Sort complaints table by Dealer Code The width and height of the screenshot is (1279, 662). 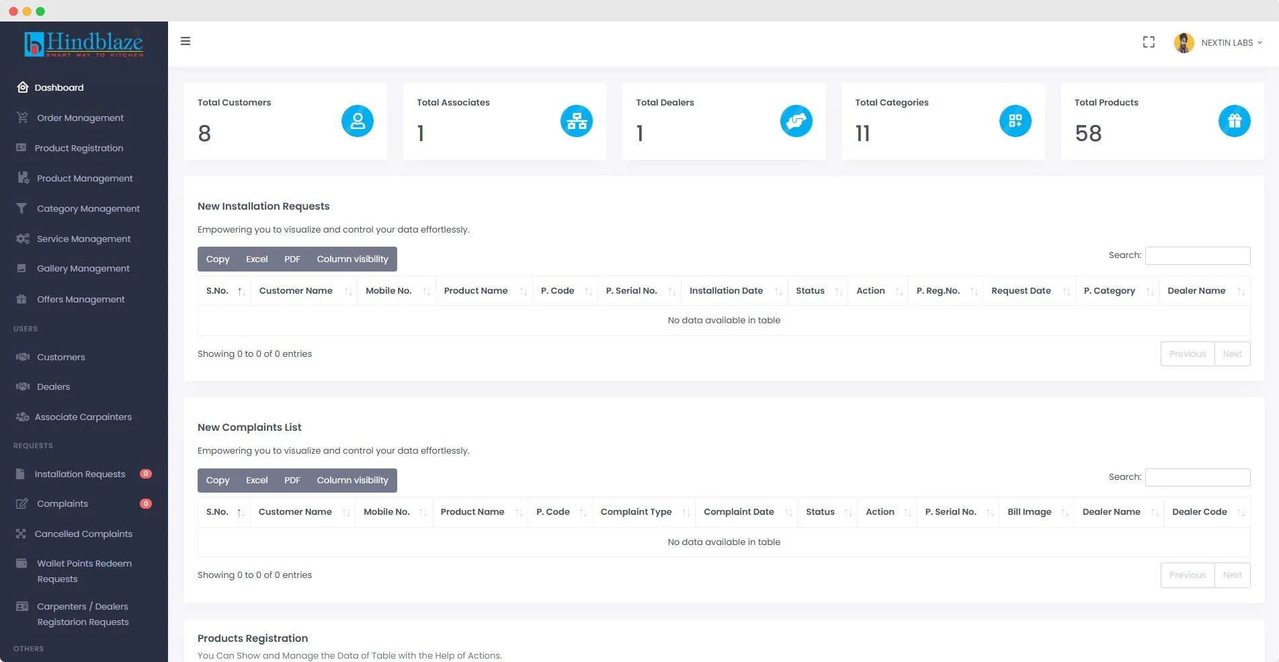1207,512
